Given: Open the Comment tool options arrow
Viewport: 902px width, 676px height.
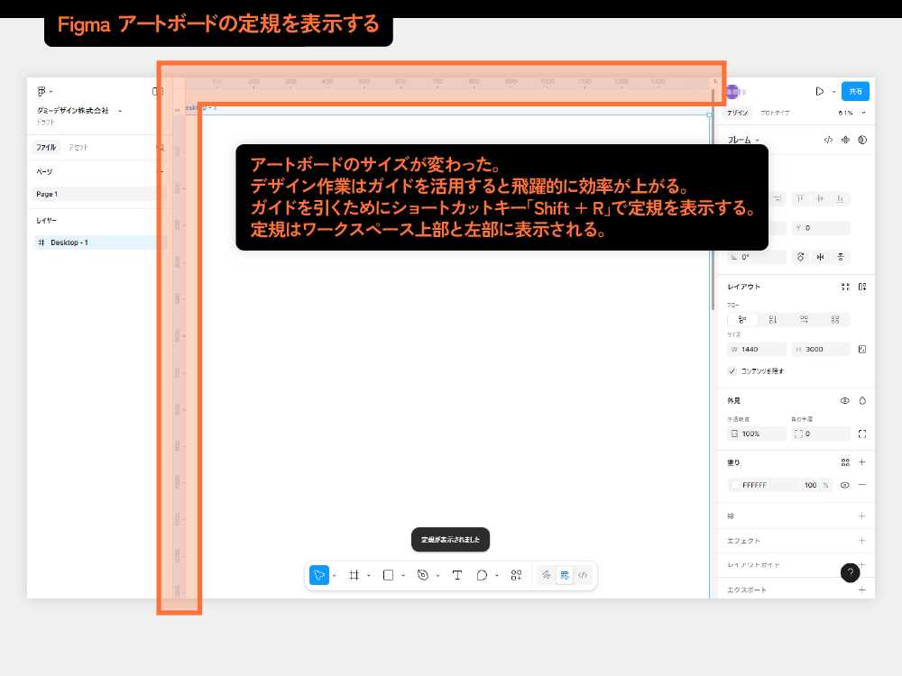Looking at the screenshot, I should point(497,575).
